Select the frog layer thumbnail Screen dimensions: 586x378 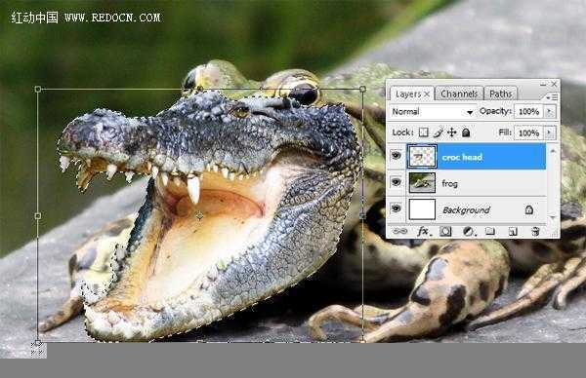[422, 182]
